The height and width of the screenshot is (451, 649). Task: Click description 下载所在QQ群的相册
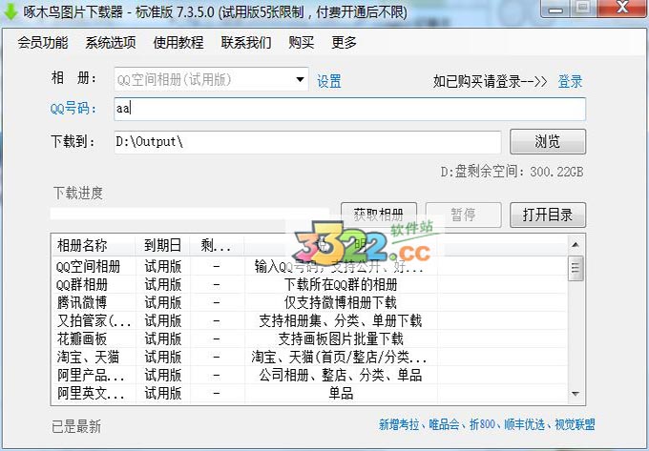click(x=341, y=284)
